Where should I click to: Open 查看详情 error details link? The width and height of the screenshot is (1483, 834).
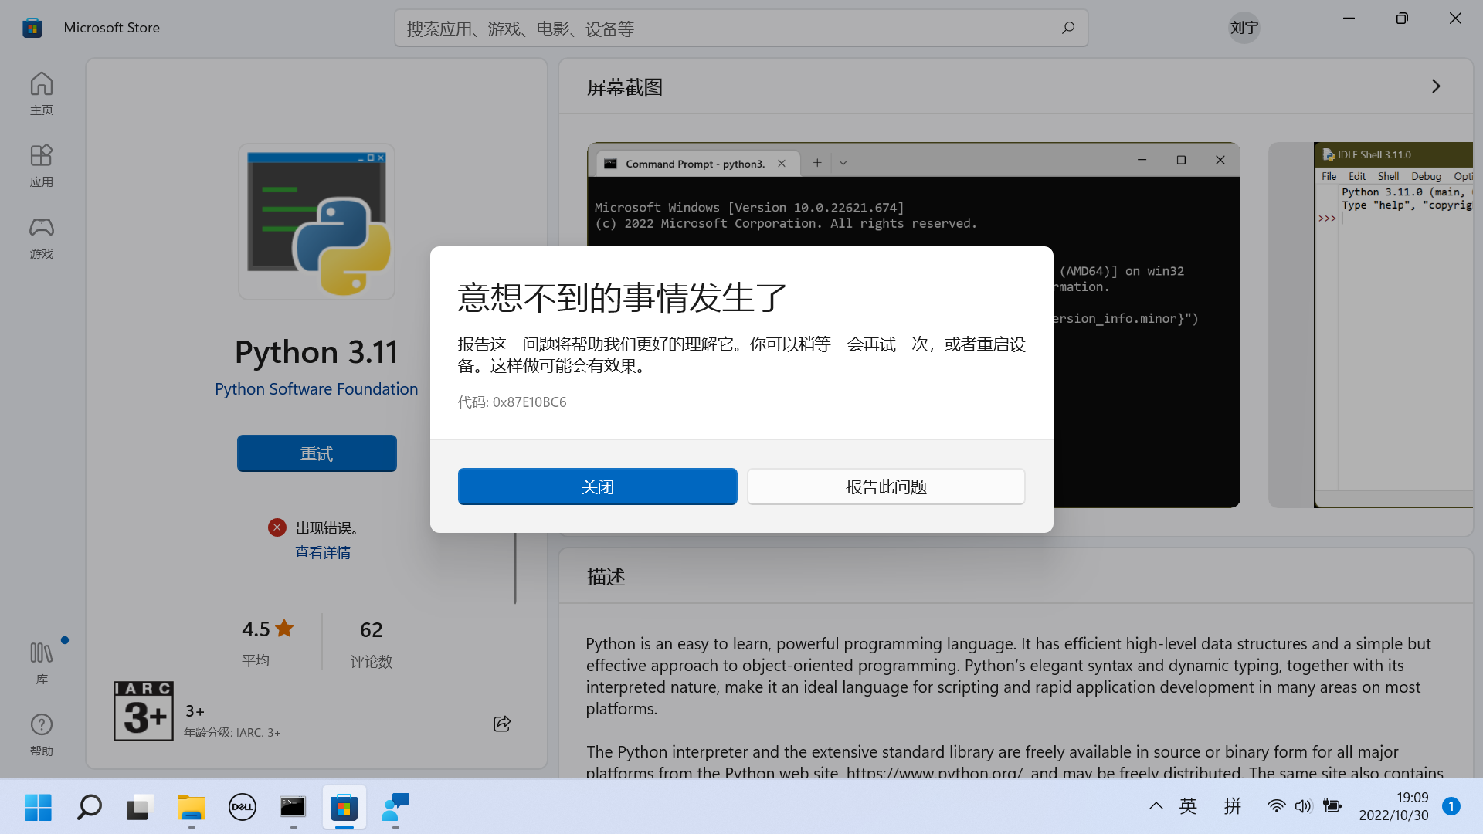click(323, 552)
